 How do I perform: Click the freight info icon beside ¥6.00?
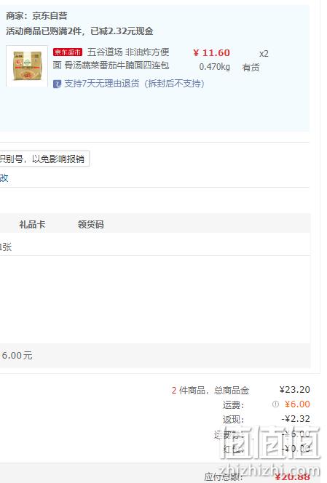[x=275, y=404]
